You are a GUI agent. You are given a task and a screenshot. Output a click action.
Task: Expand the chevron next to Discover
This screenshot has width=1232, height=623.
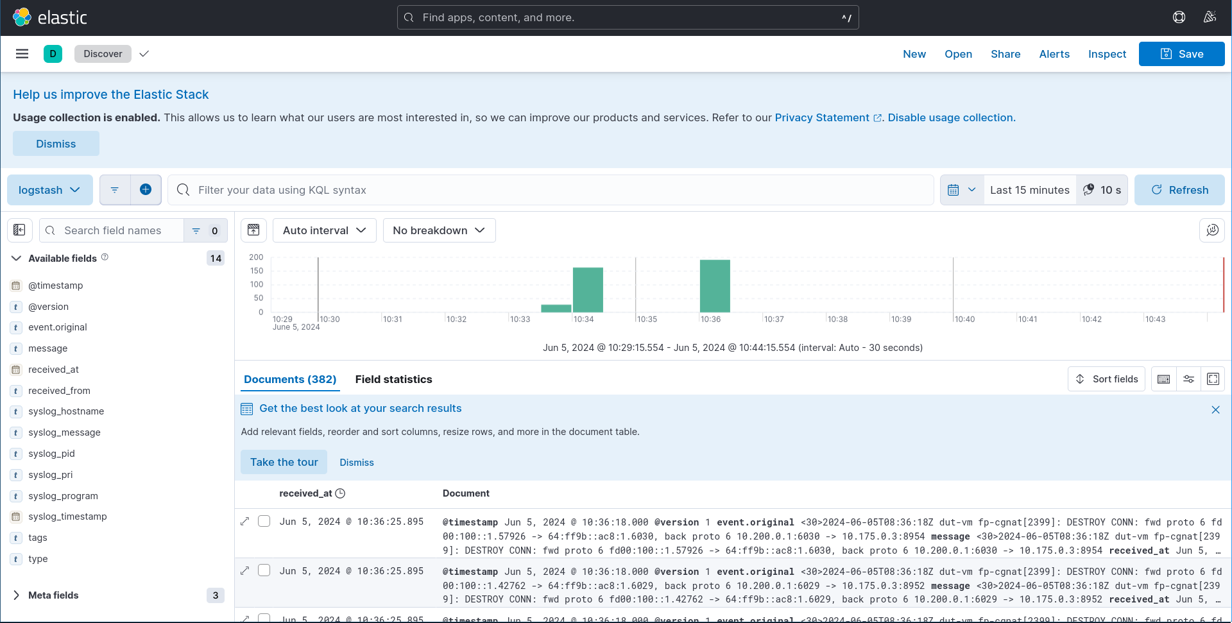(x=144, y=54)
